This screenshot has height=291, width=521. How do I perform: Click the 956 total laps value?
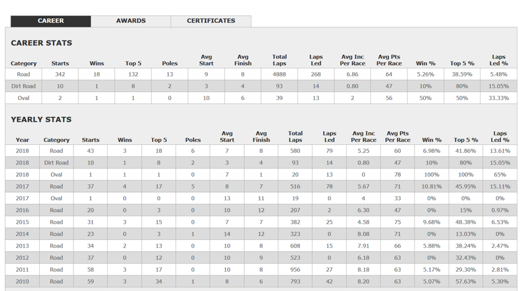click(x=295, y=270)
